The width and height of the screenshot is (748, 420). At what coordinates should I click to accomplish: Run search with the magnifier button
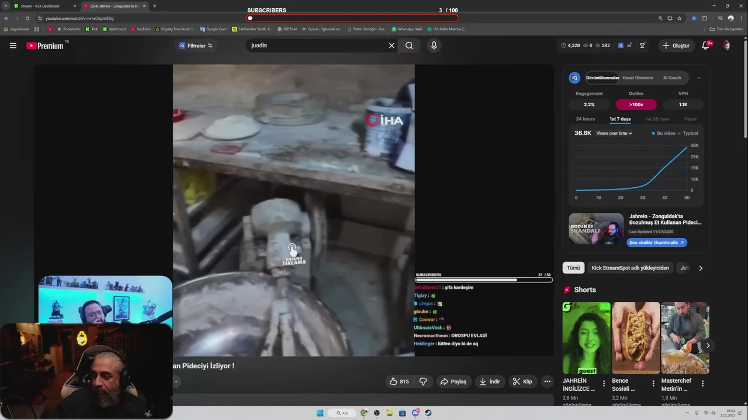point(409,45)
